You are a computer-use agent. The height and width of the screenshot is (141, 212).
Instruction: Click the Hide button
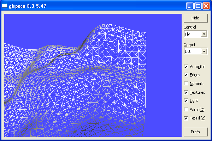tap(195, 18)
